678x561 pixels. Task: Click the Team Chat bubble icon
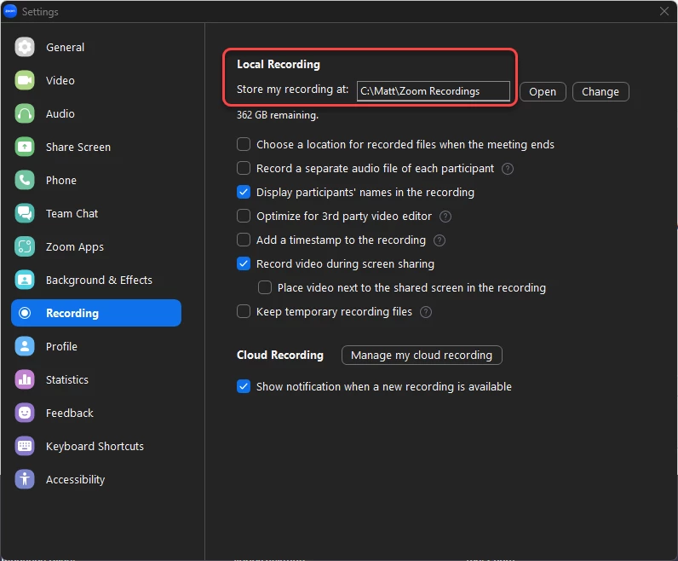point(25,213)
